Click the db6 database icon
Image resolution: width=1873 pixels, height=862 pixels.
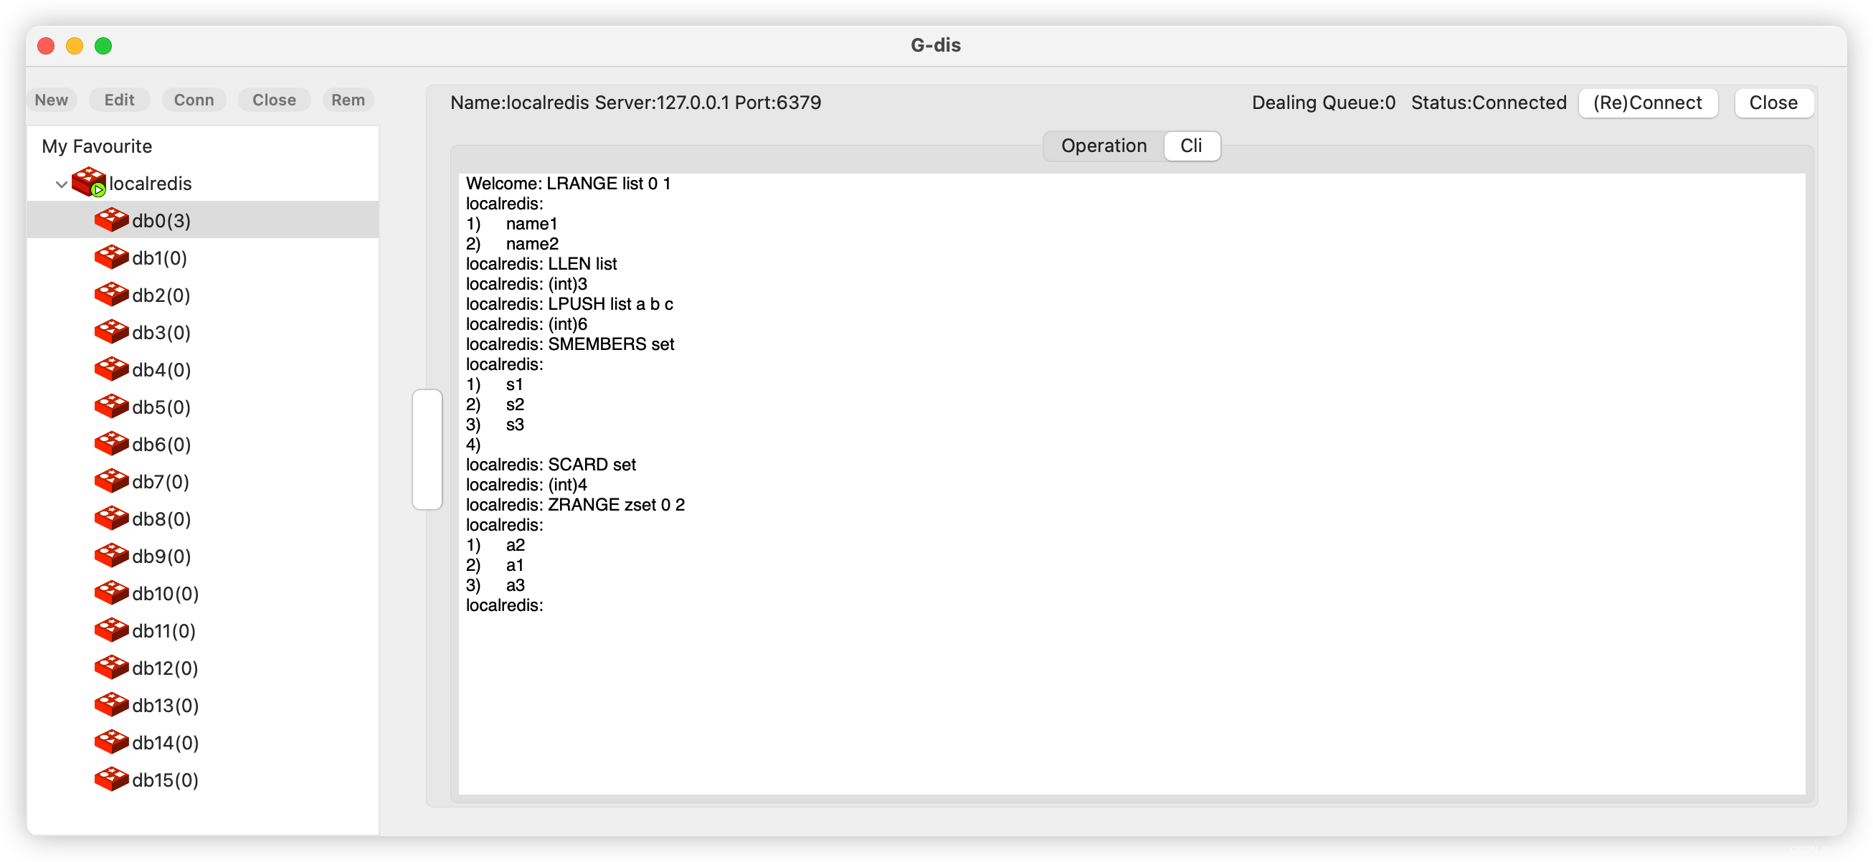click(x=111, y=444)
